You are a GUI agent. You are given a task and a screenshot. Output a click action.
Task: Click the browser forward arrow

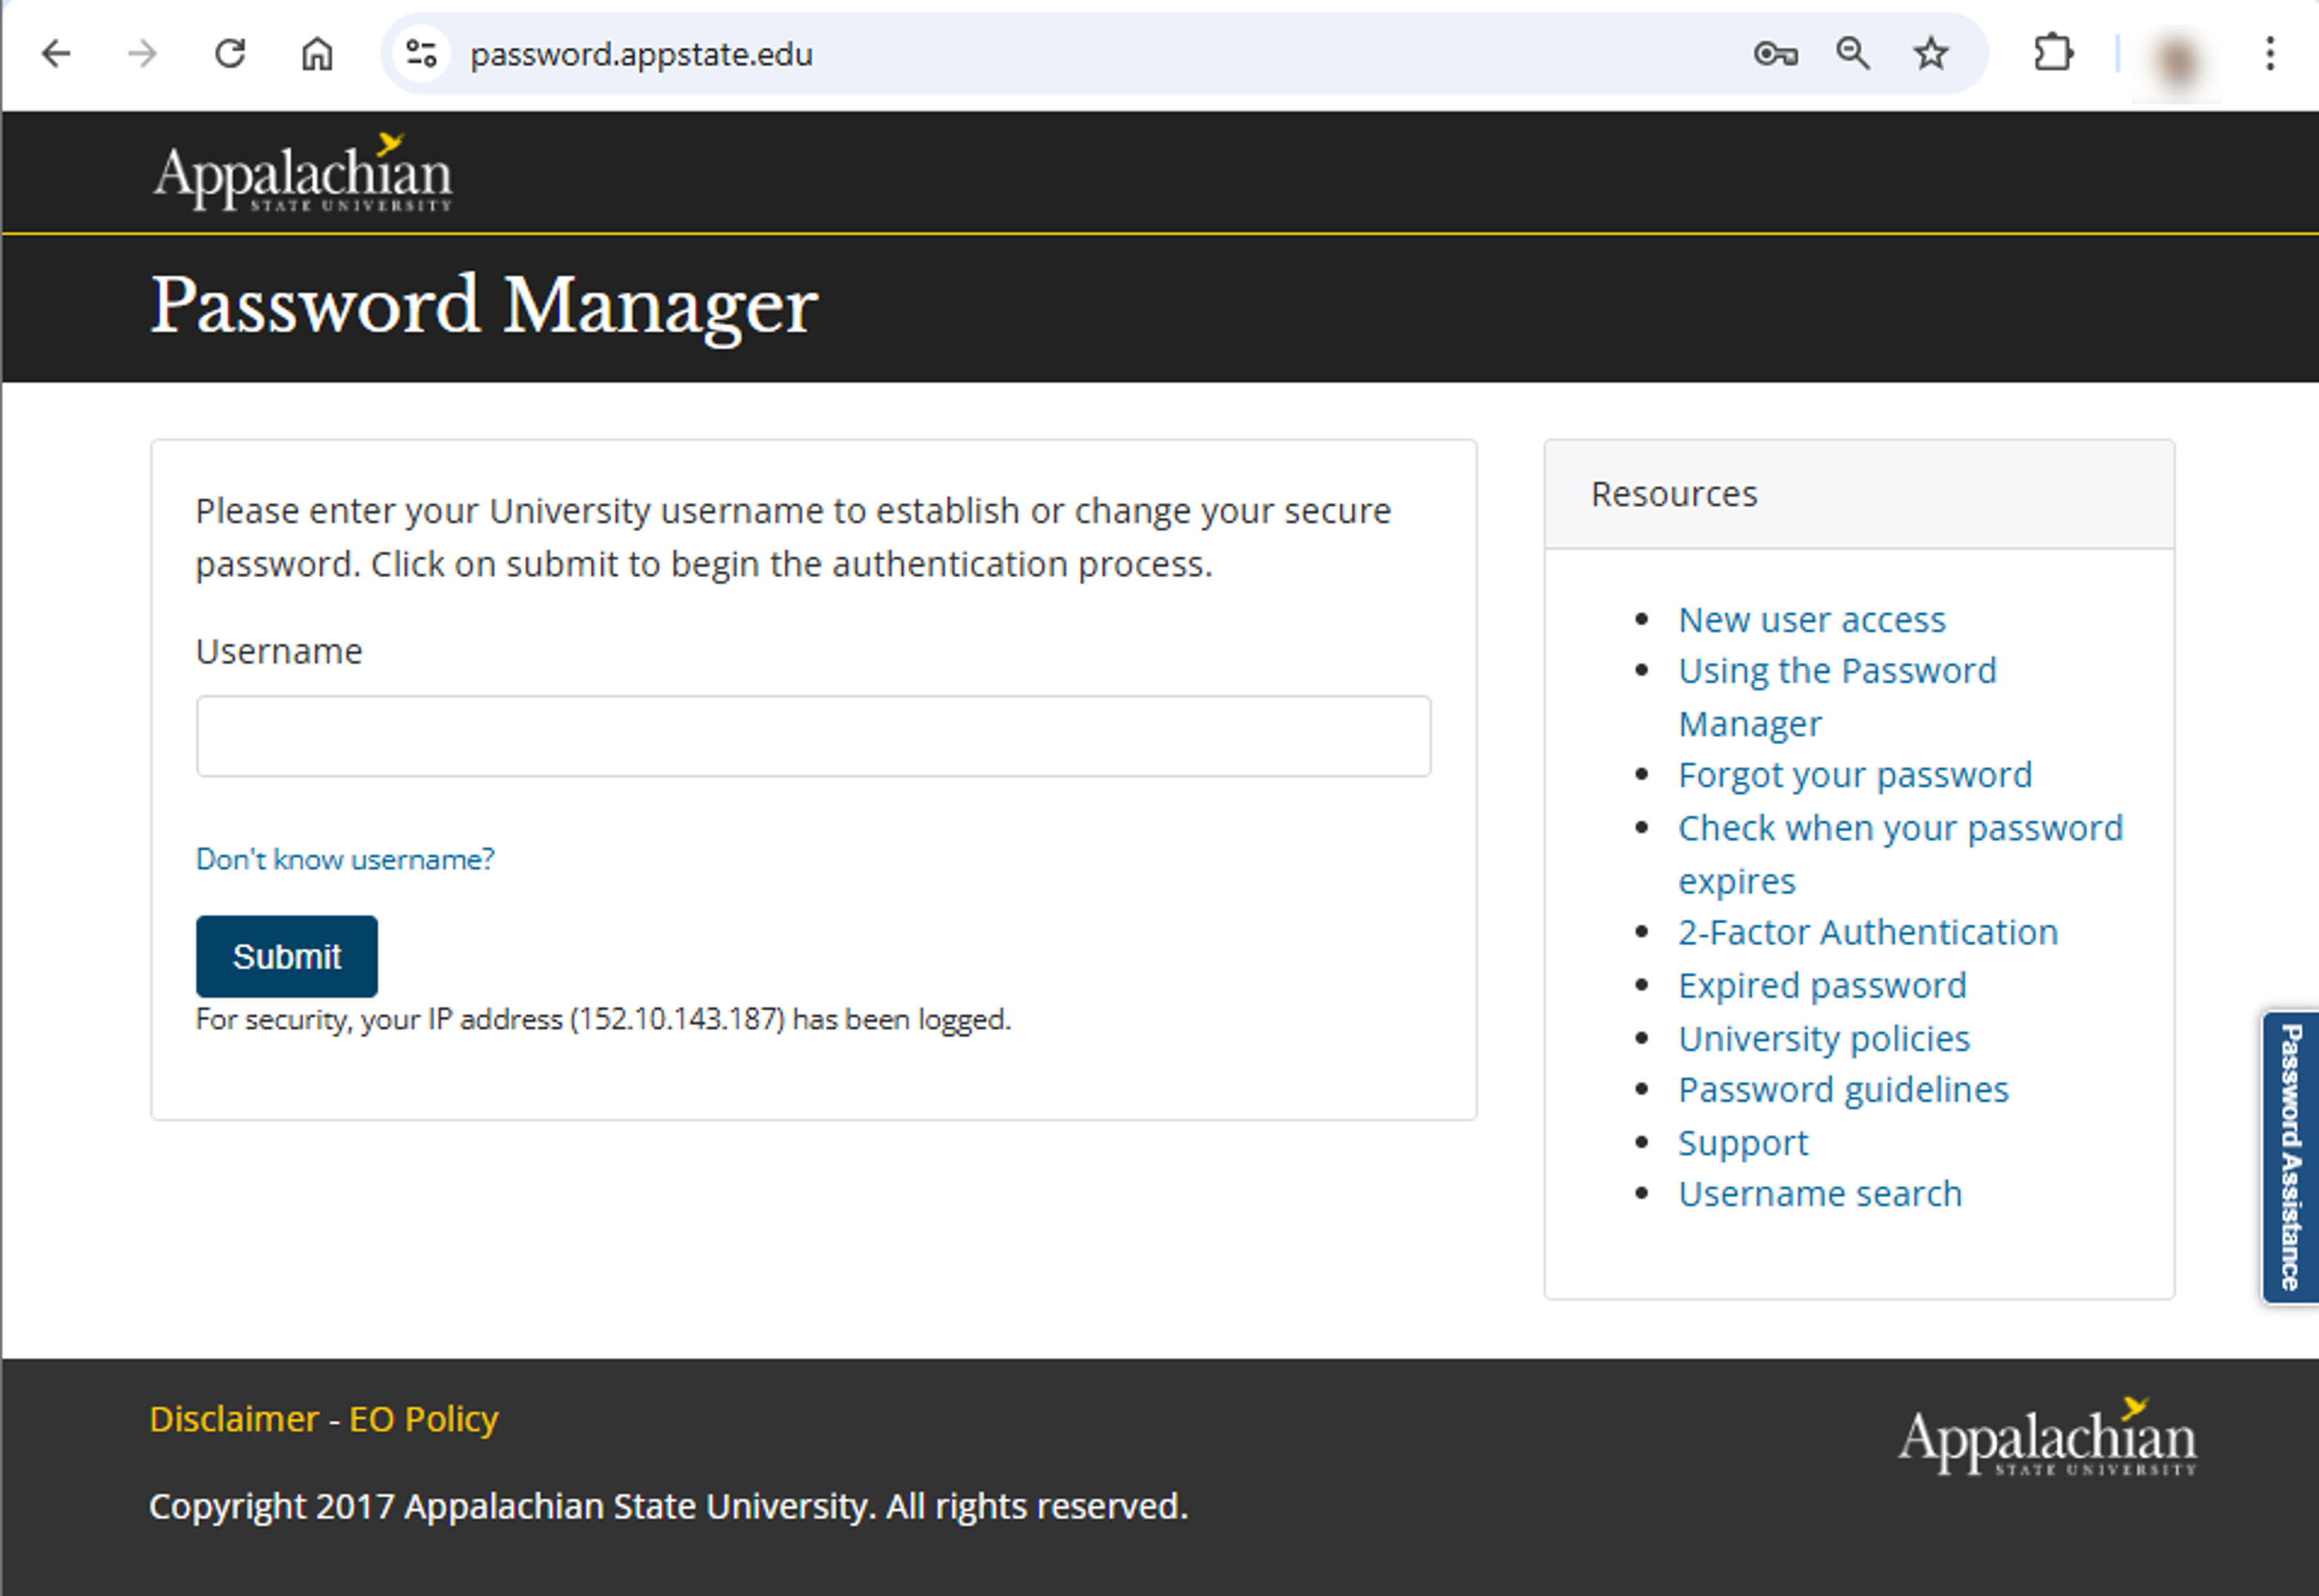click(143, 53)
